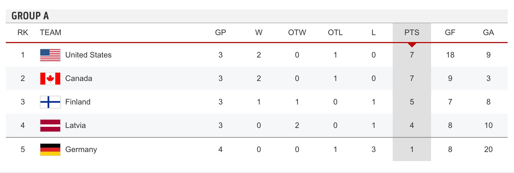Open the Germany team link
The image size is (514, 173).
pos(81,150)
